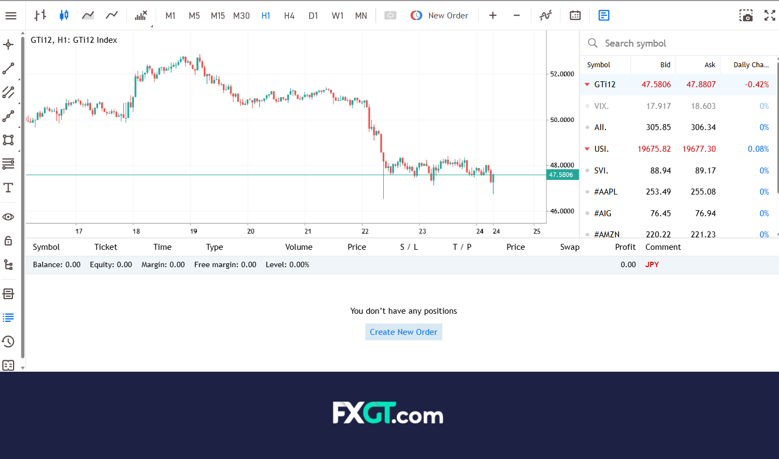The width and height of the screenshot is (779, 459).
Task: Choose the Fibonacci levels tool
Action: 9,164
